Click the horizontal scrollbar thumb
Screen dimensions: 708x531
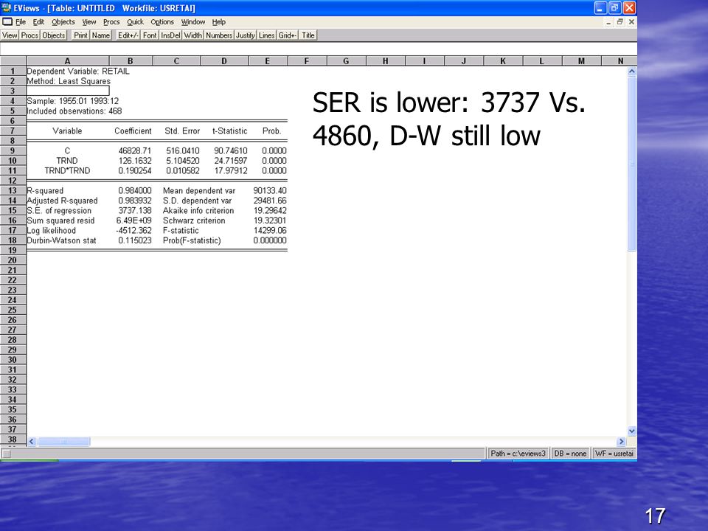(x=63, y=442)
